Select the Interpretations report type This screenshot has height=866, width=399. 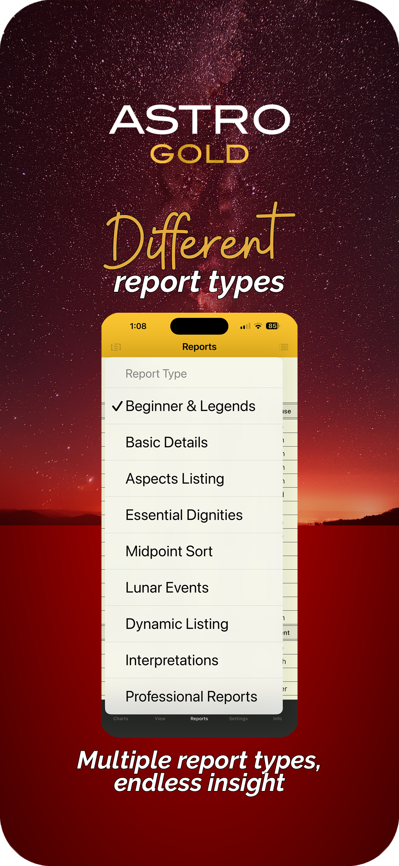pos(194,660)
